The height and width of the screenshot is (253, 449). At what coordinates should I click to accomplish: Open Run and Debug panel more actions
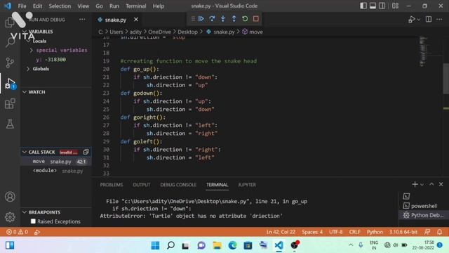pyautogui.click(x=82, y=20)
